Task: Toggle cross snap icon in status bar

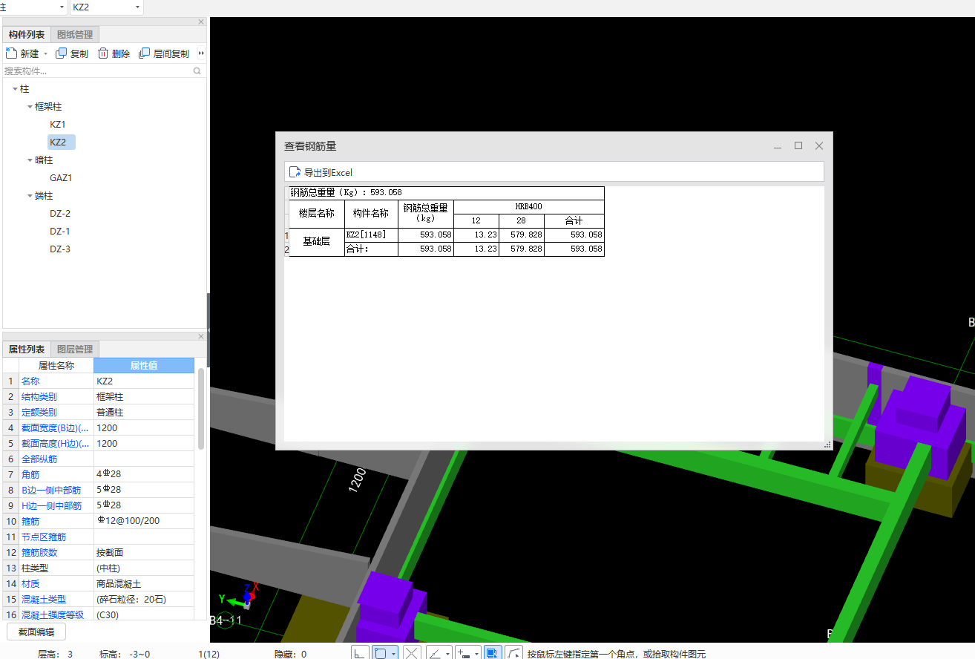Action: pyautogui.click(x=412, y=654)
